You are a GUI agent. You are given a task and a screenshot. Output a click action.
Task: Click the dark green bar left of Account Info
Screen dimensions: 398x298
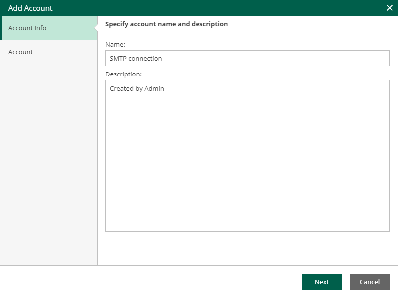pyautogui.click(x=1, y=28)
